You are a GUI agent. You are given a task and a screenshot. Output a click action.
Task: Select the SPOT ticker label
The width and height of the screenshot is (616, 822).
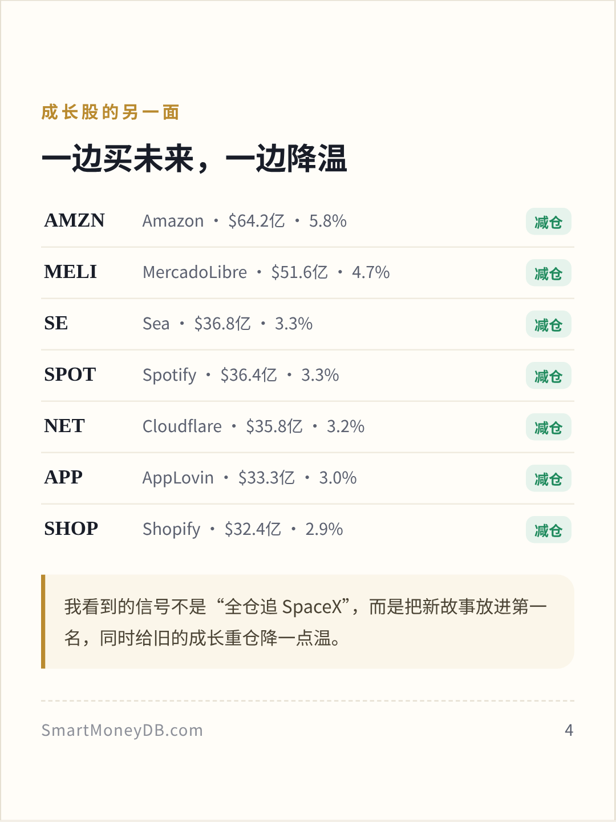point(70,374)
